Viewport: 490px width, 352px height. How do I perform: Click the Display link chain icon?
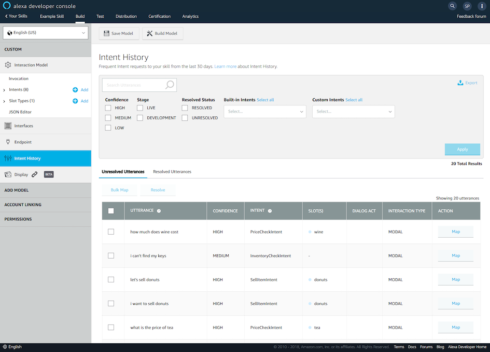pyautogui.click(x=34, y=174)
